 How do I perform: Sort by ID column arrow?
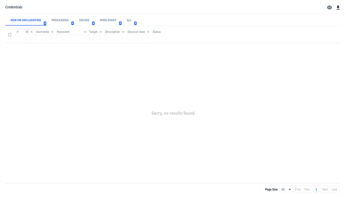[x=32, y=32]
